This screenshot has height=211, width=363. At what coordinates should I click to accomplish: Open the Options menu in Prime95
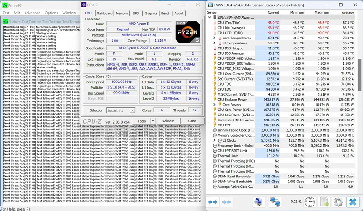(x=51, y=13)
